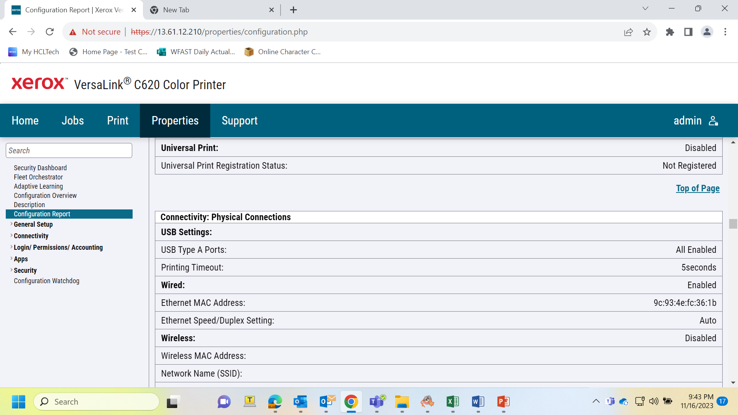The image size is (738, 415).
Task: Click the share page icon in the address bar
Action: tap(628, 32)
